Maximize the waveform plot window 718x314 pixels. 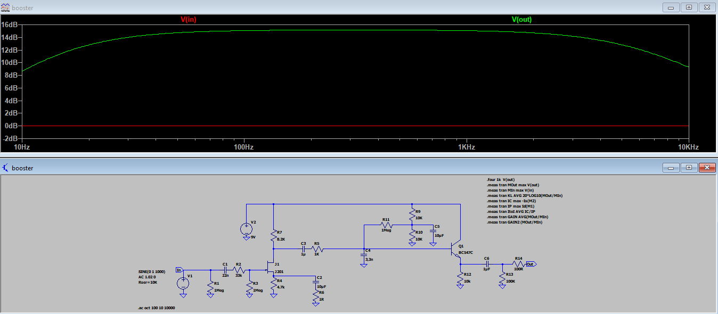click(689, 7)
